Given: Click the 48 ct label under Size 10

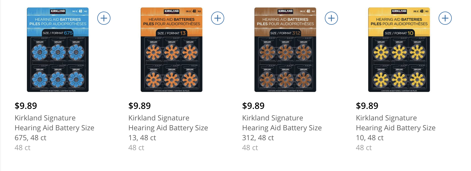Looking at the screenshot, I should tap(364, 148).
